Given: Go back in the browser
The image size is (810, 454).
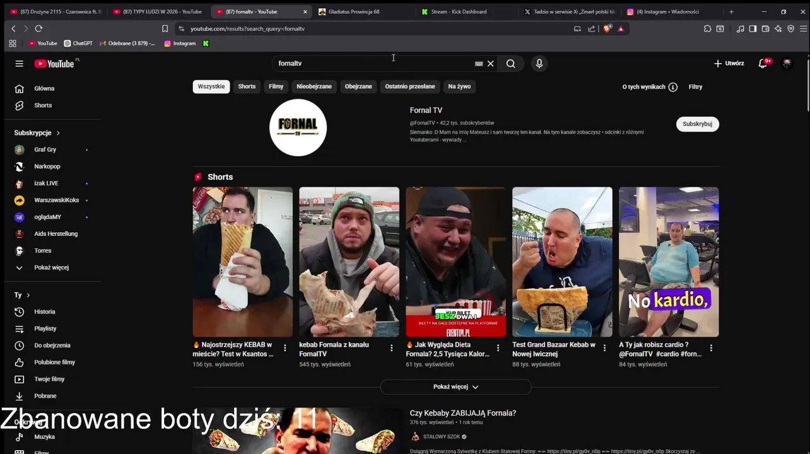Looking at the screenshot, I should tap(13, 28).
